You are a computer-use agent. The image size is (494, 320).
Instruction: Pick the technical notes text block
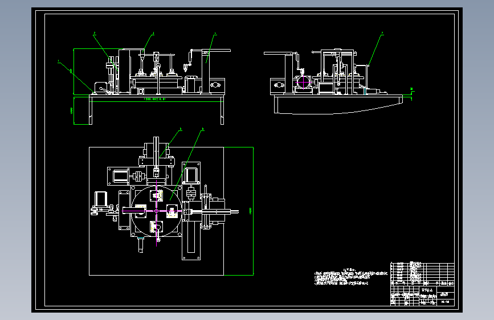(x=350, y=277)
